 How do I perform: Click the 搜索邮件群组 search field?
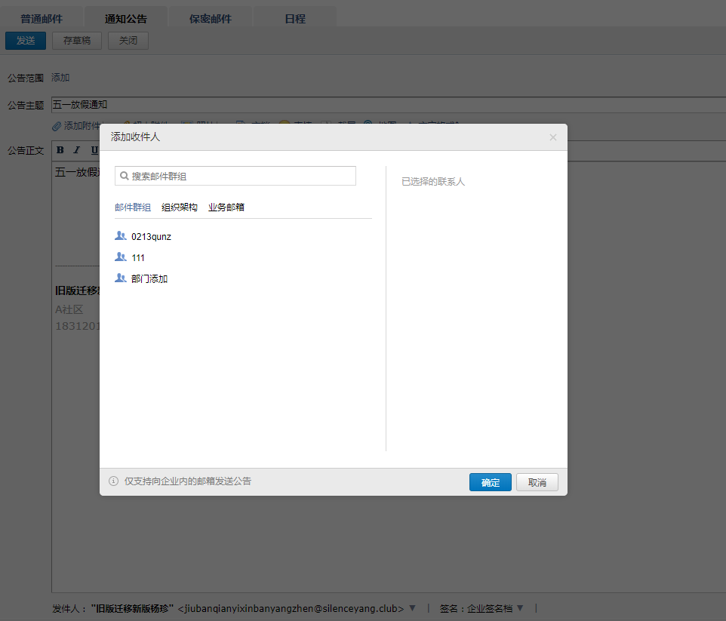(241, 176)
